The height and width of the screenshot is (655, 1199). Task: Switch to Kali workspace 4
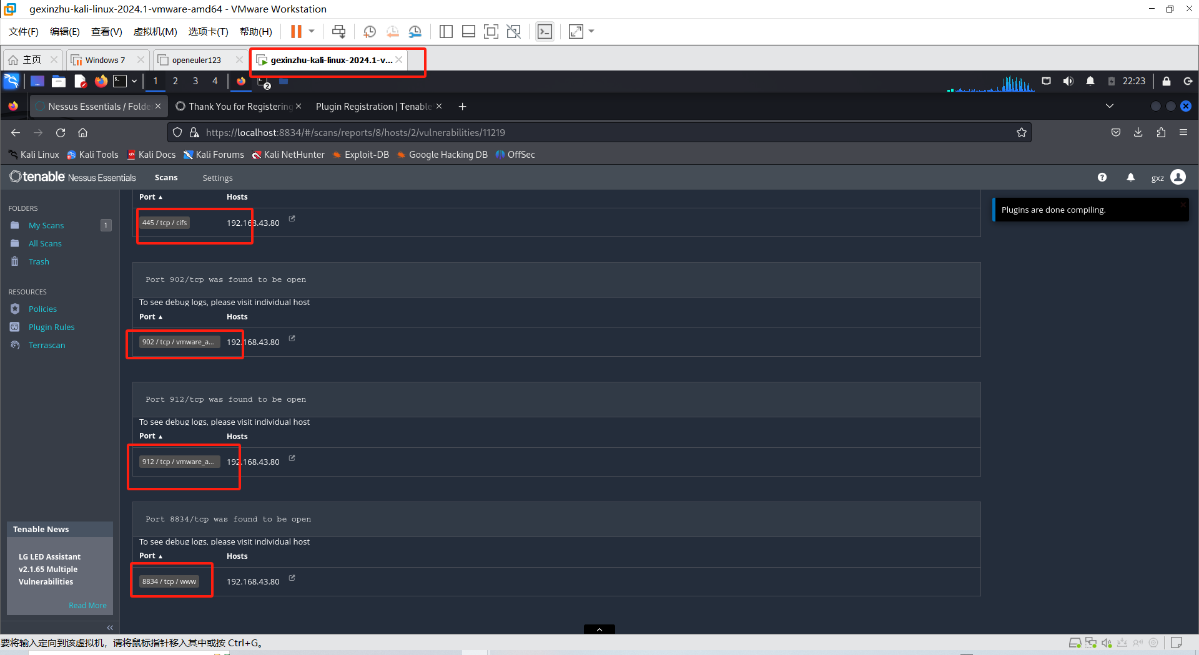pyautogui.click(x=215, y=81)
